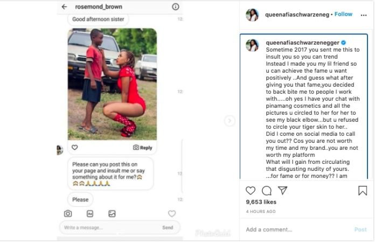375x242 pixels.
Task: Click Reply under the shared photo
Action: coord(143,148)
